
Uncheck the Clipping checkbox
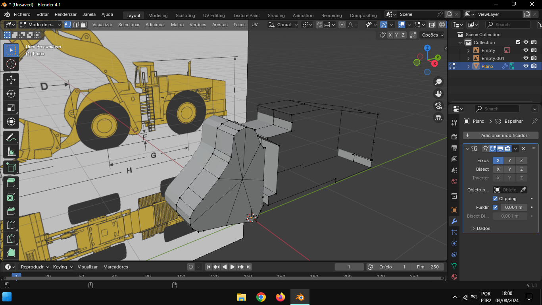[495, 199]
